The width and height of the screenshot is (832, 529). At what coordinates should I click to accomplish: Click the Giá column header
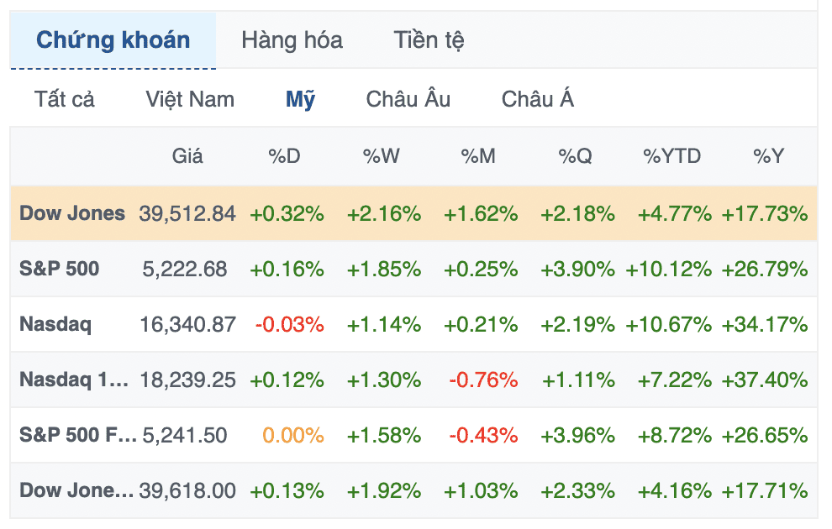coord(187,156)
